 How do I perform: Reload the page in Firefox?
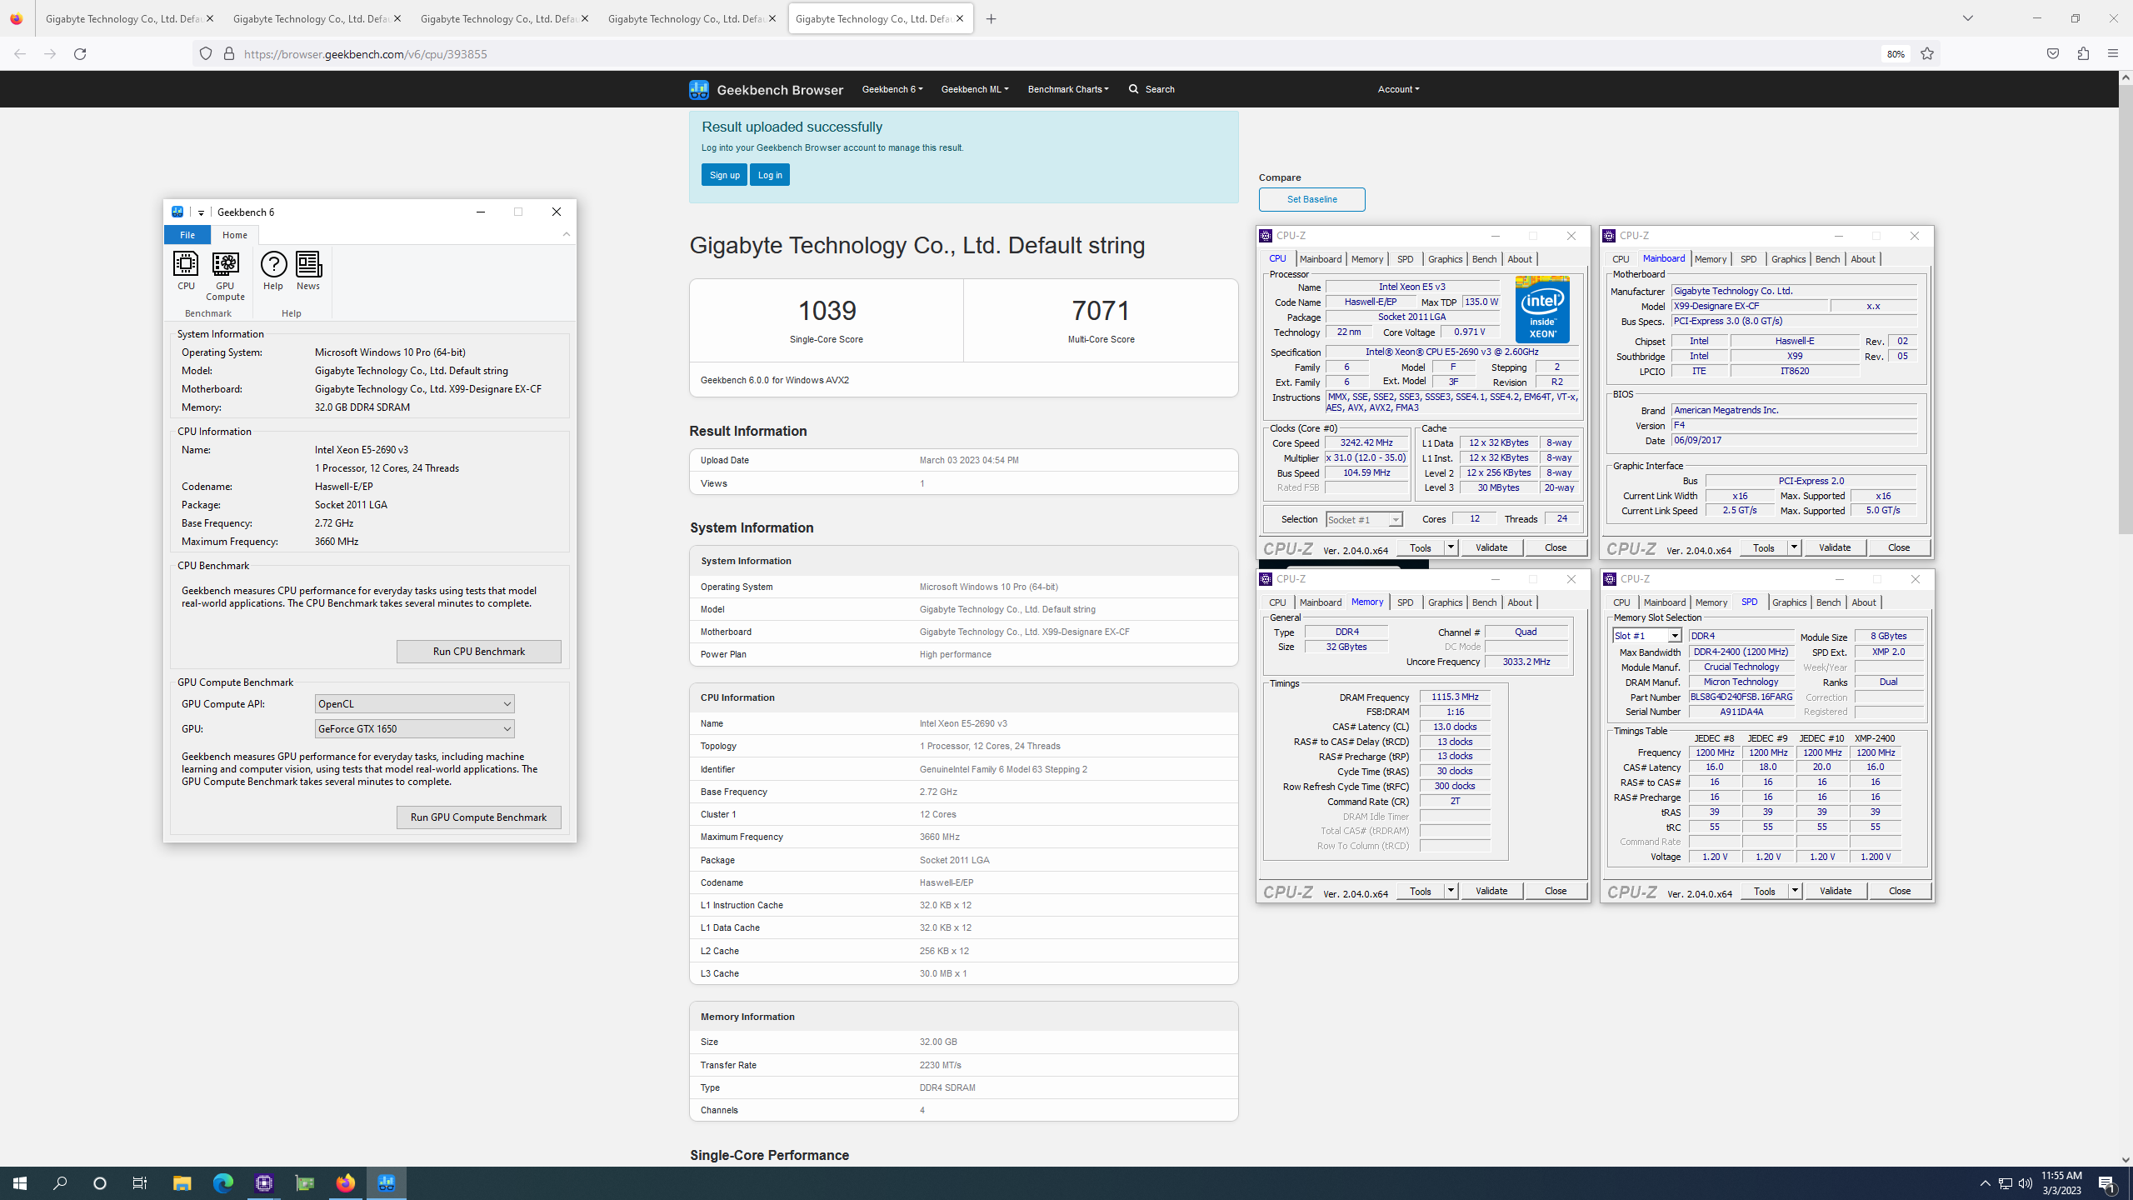[x=80, y=54]
